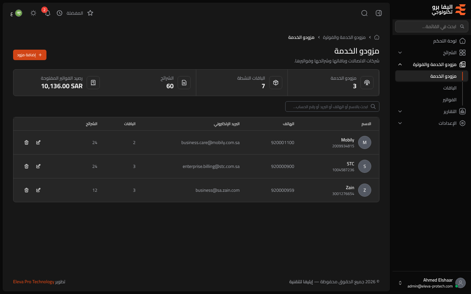The width and height of the screenshot is (471, 294).
Task: Click the Zain provider name
Action: click(350, 188)
